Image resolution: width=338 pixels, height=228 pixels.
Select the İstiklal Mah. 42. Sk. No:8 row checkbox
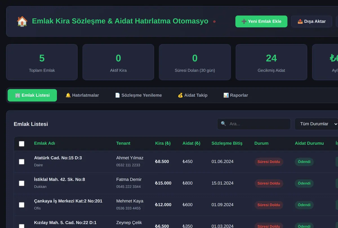point(22,183)
